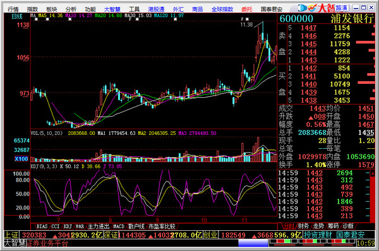Screen dimensions: 379x251
Task: Select the 主力进出 indicator tab
Action: (99, 226)
